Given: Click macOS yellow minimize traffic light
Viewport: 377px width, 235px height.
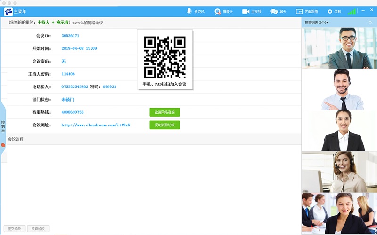Looking at the screenshot, I should (x=9, y=3).
